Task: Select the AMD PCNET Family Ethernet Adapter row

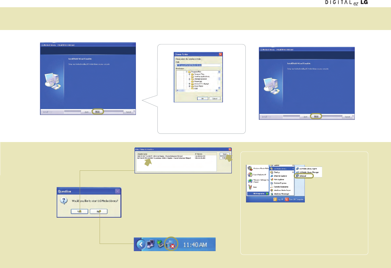Action: point(177,156)
